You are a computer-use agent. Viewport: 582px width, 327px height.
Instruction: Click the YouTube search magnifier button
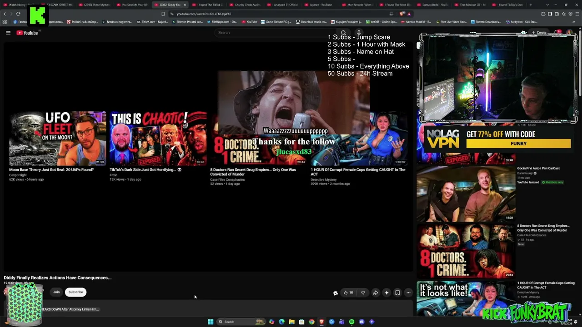344,33
